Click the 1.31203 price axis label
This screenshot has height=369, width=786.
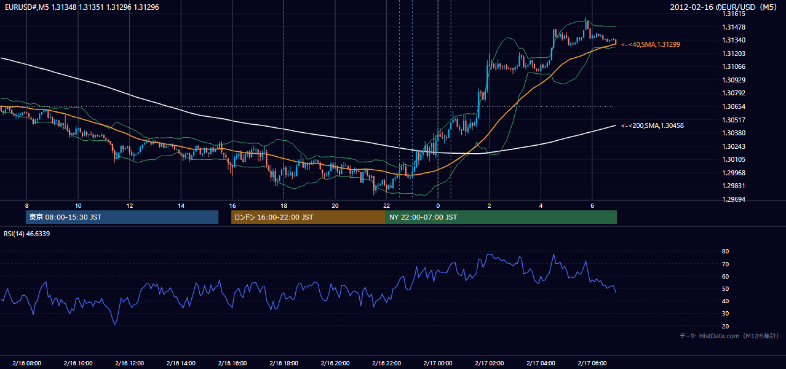point(734,54)
